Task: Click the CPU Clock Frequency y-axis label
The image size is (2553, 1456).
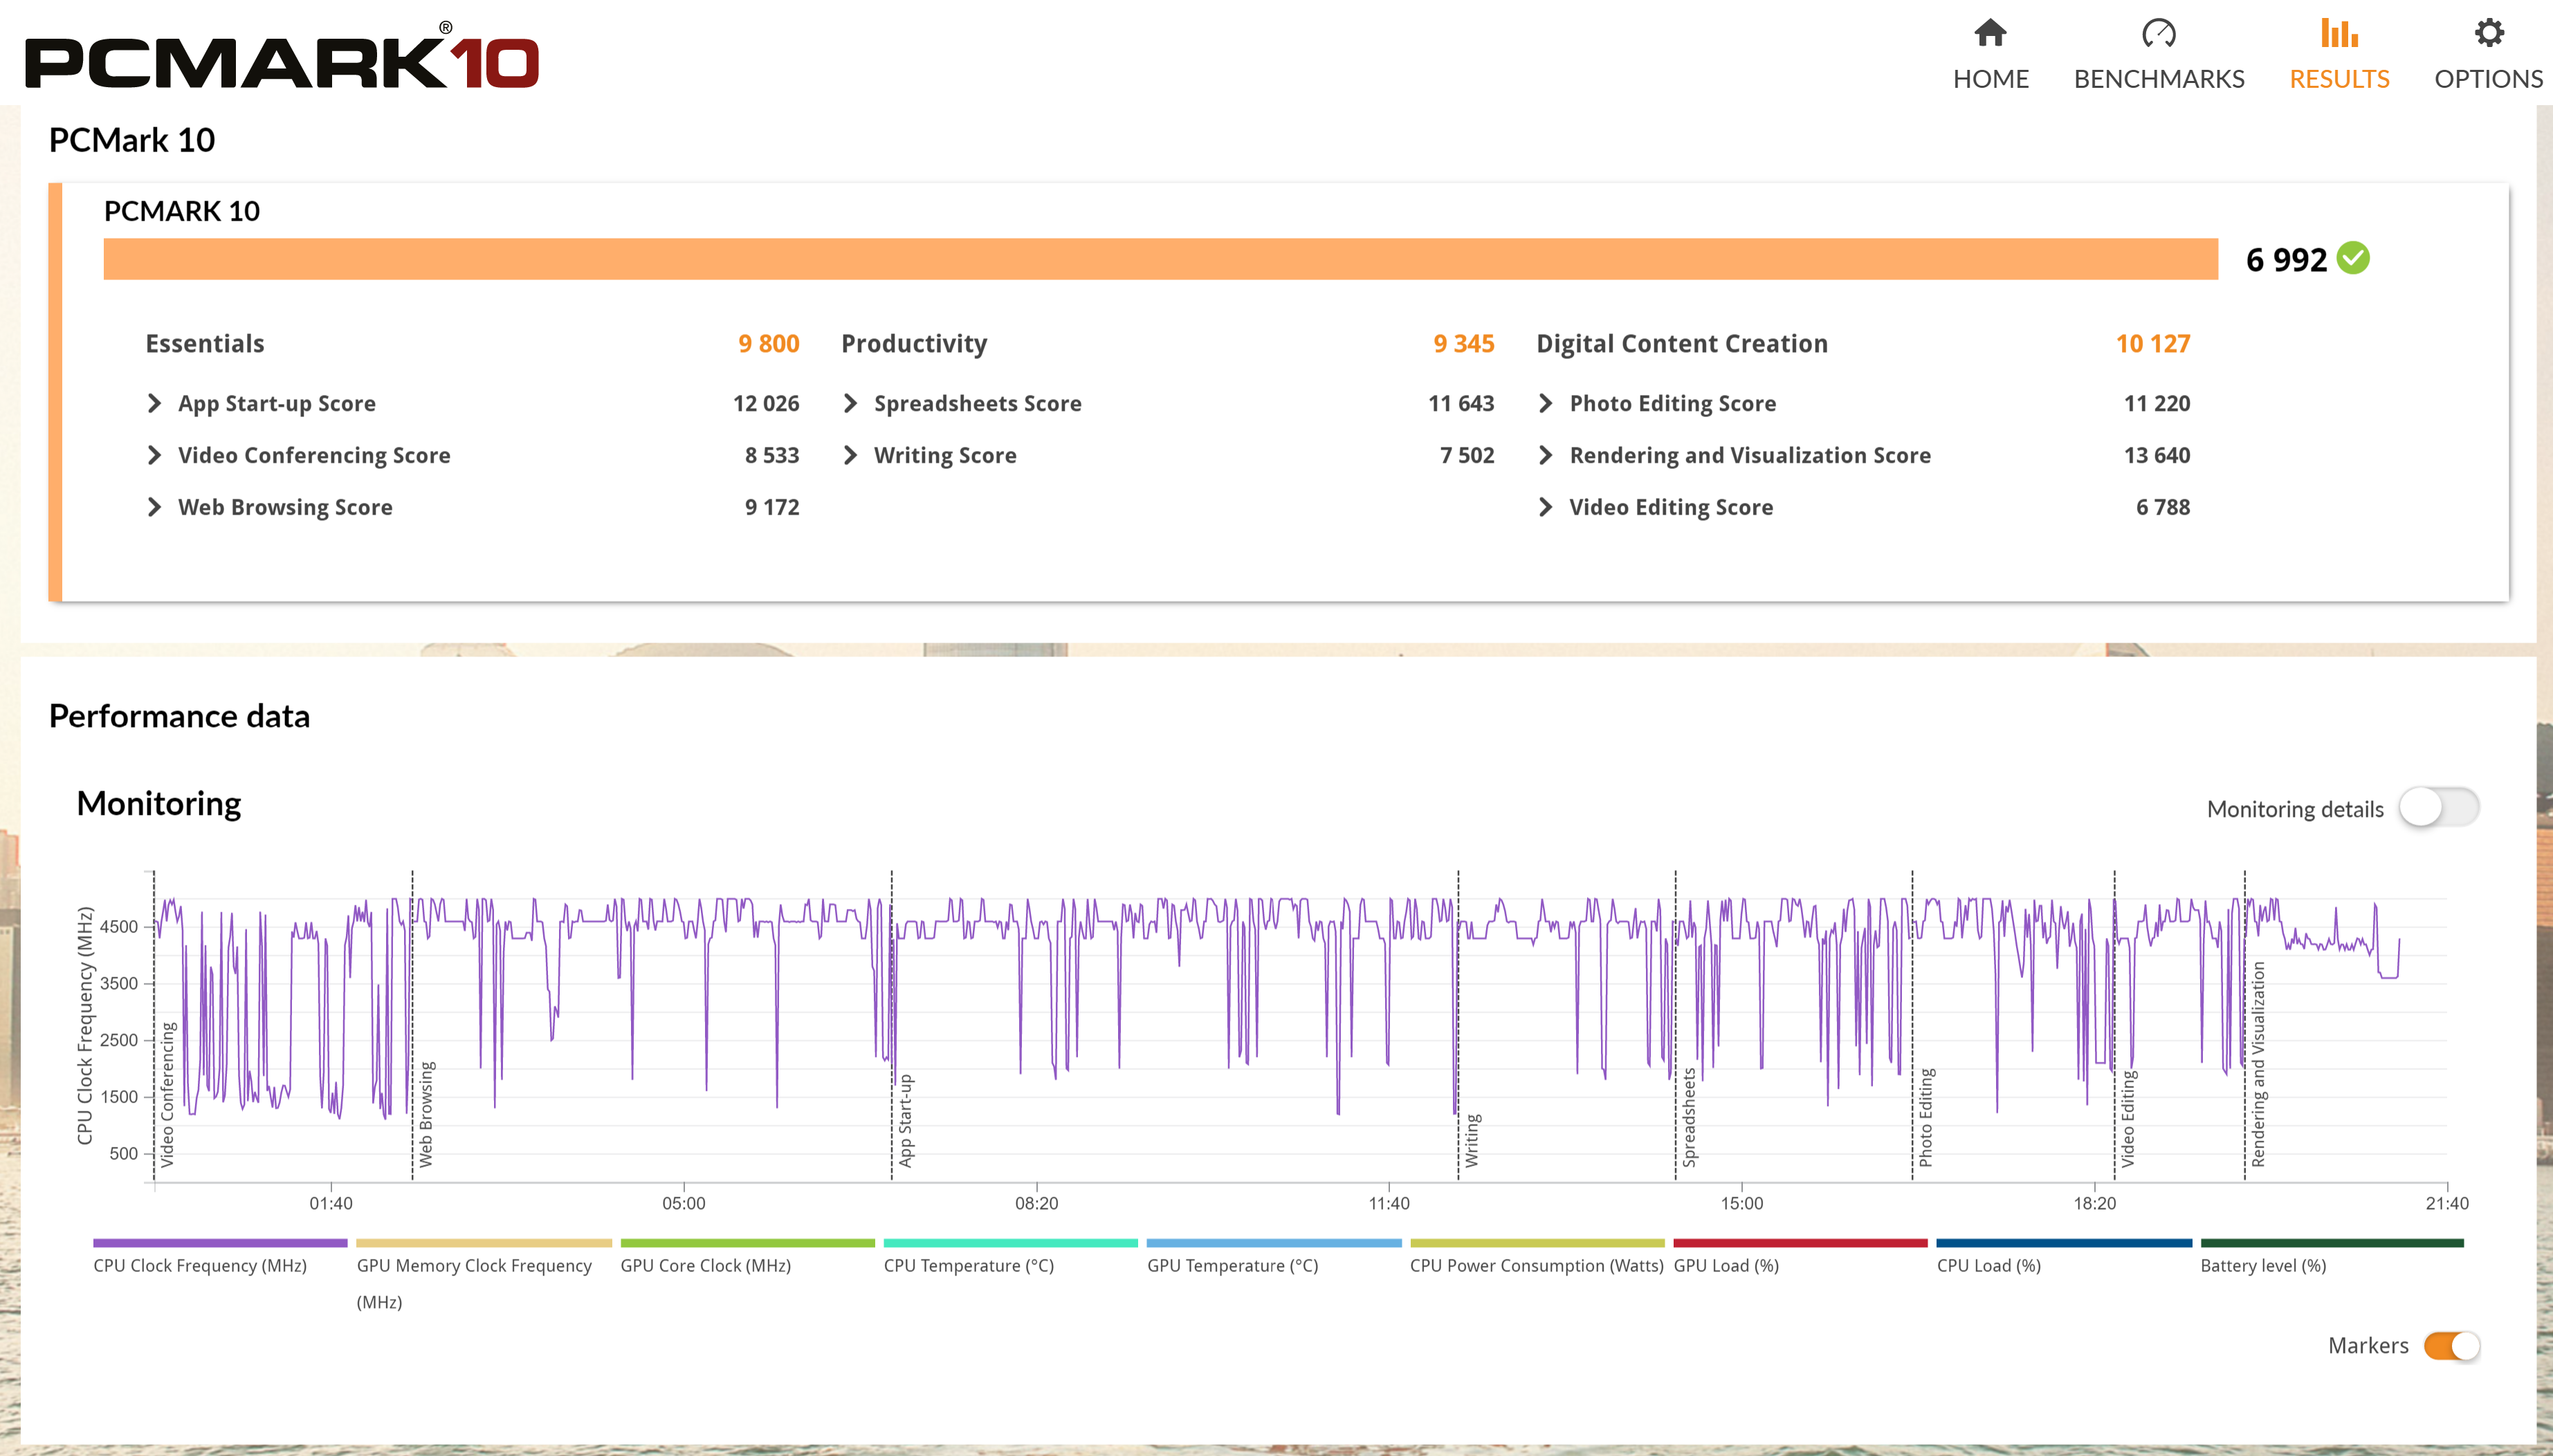Action: 85,1025
